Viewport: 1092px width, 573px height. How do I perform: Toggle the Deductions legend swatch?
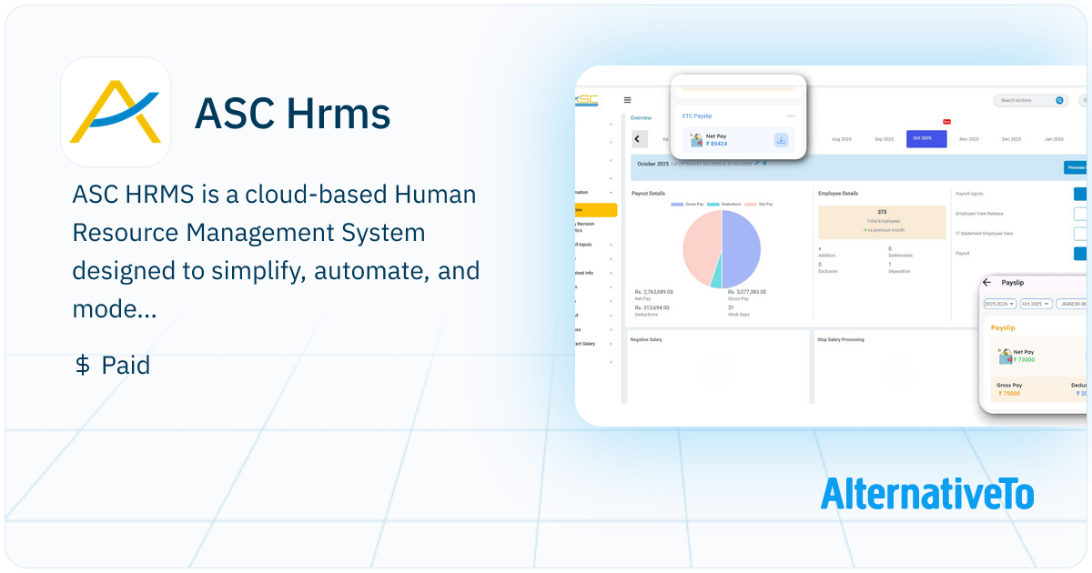point(713,205)
